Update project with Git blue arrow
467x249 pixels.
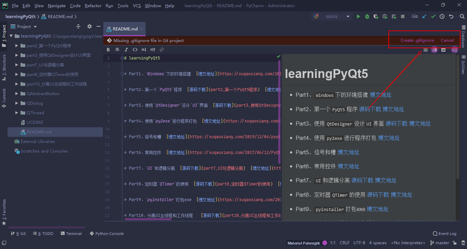coord(424,16)
